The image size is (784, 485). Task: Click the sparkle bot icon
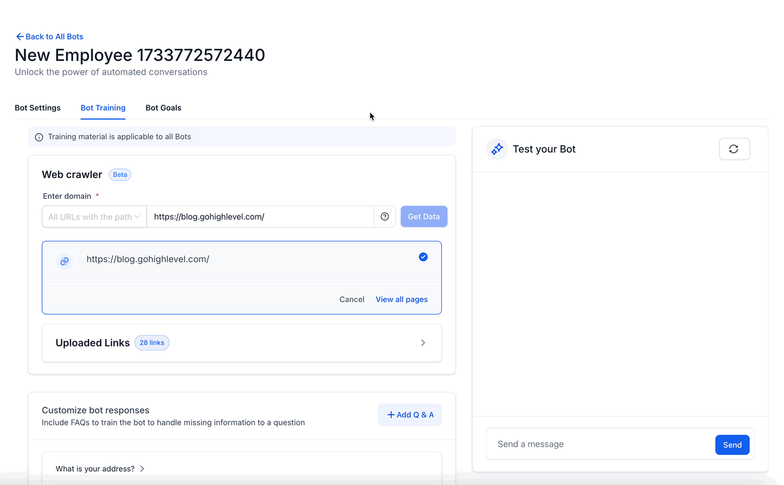click(x=497, y=149)
